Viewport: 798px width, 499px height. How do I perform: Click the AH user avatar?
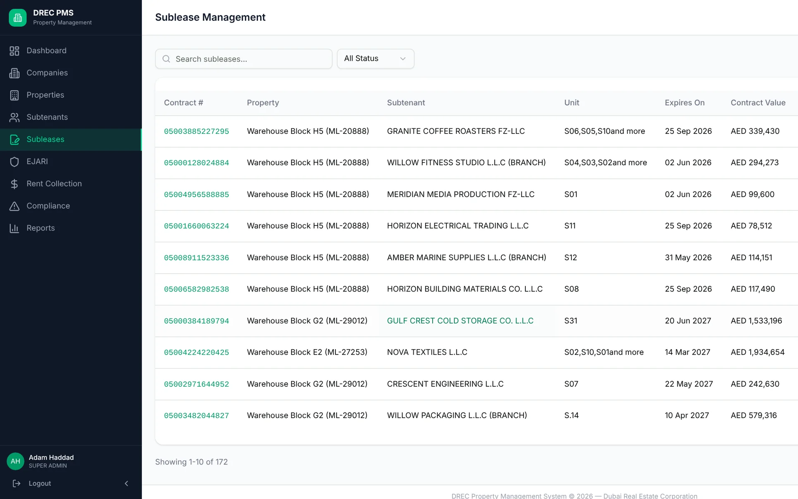(x=15, y=461)
